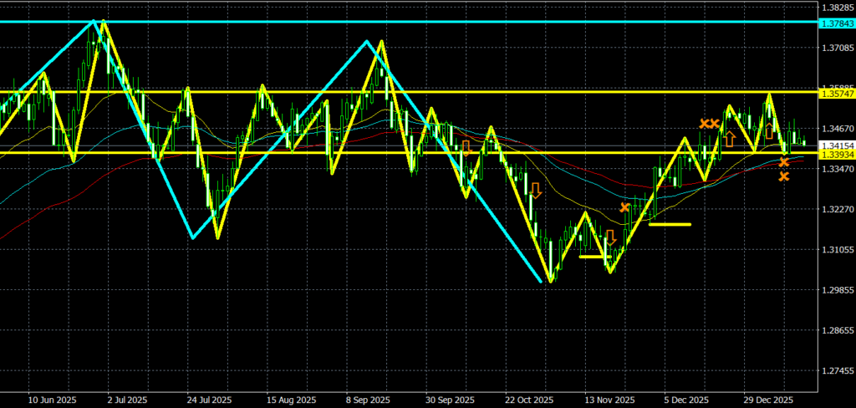Click the cyan 1.37843 price label
The image size is (856, 408).
coord(837,23)
